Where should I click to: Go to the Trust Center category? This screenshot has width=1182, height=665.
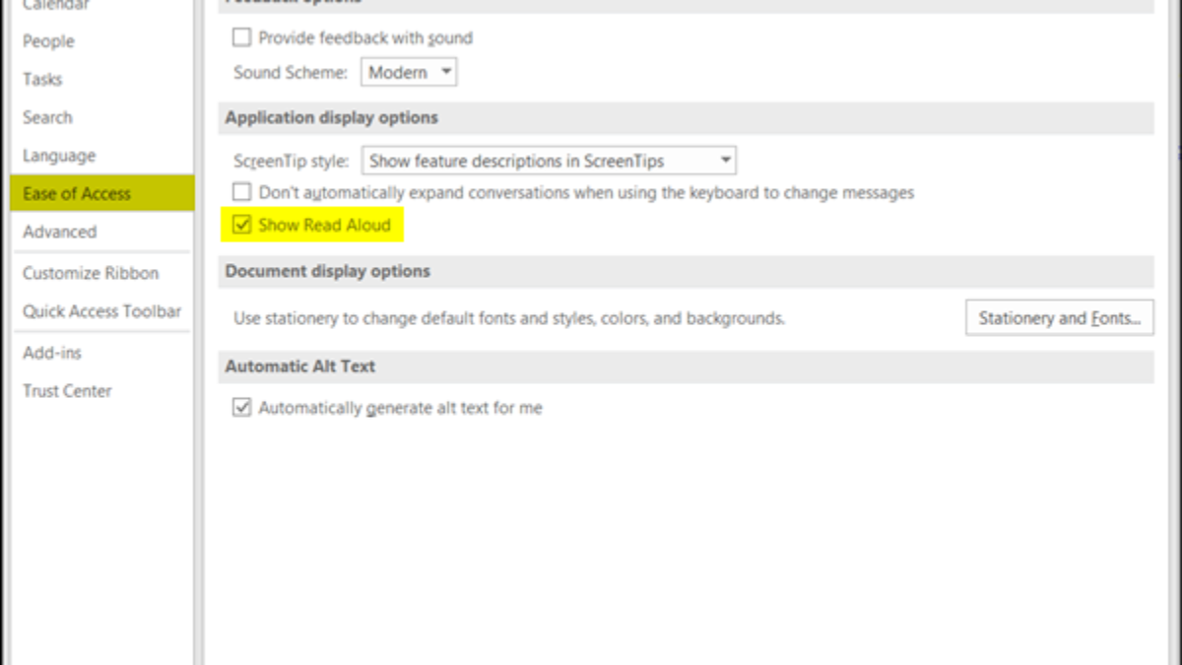coord(67,391)
